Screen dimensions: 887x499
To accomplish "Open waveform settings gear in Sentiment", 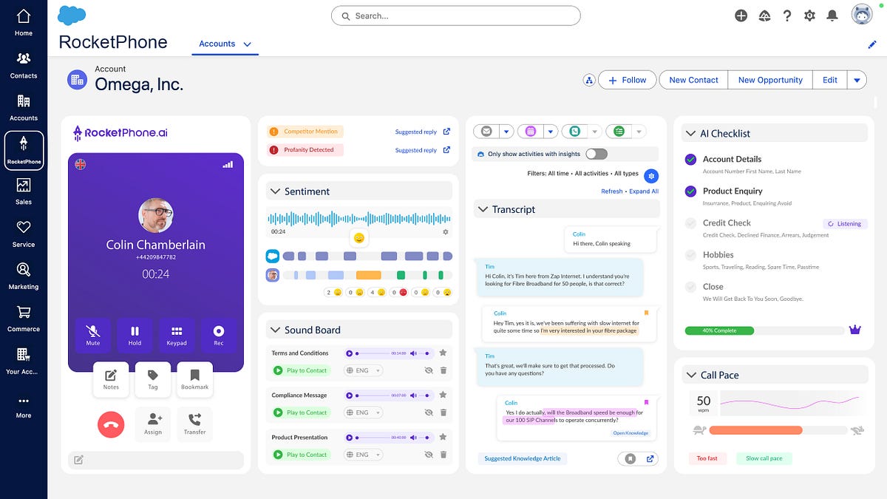I will pos(445,231).
